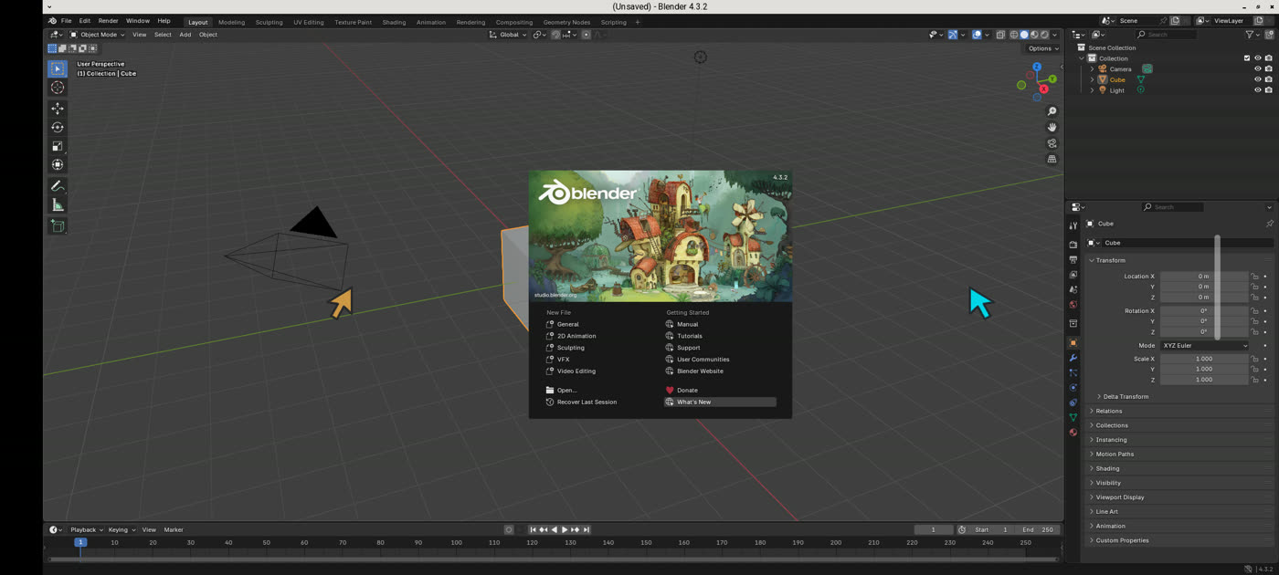Pick the Measure ruler tool
The height and width of the screenshot is (575, 1279).
pos(58,204)
